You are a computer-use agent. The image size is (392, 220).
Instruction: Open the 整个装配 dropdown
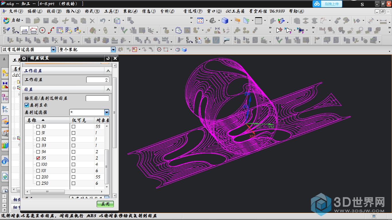coord(113,50)
